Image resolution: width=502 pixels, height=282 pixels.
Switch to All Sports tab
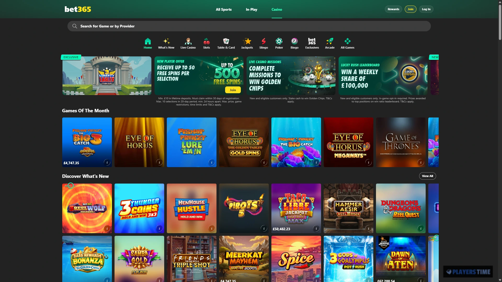tap(224, 9)
